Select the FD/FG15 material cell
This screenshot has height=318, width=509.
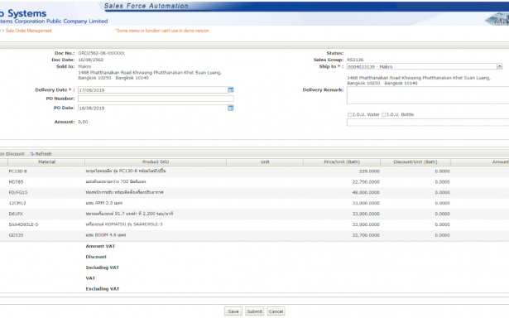[x=18, y=193]
